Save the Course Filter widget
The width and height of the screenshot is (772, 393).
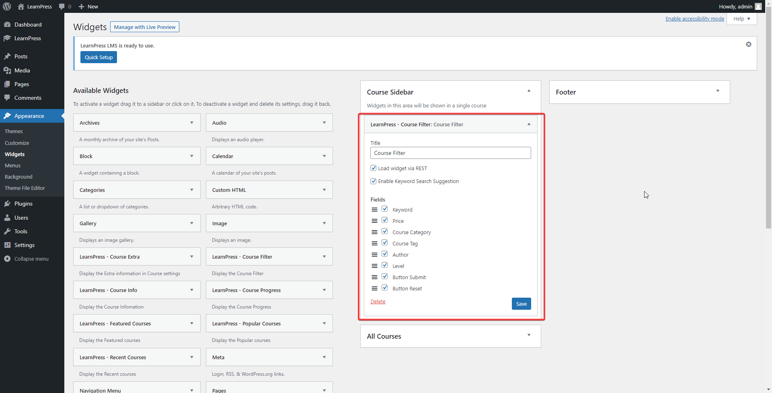(522, 304)
